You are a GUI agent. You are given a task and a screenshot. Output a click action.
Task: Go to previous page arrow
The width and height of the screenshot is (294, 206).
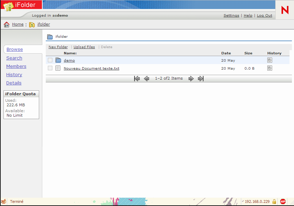[147, 79]
